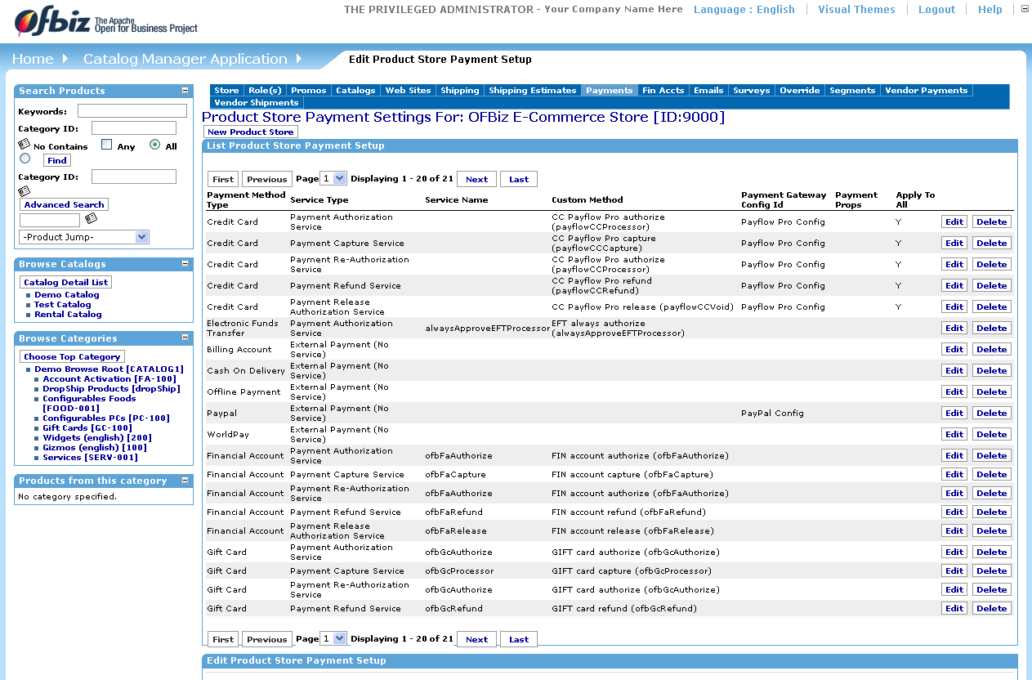This screenshot has width=1032, height=680.
Task: Click the lookup icon next to the product jump box
Action: (x=90, y=218)
